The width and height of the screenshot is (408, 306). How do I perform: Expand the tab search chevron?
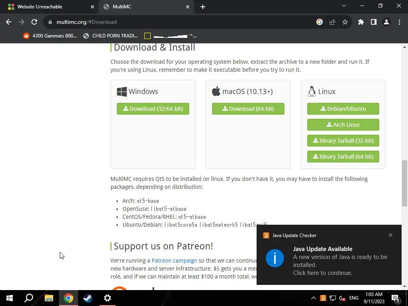[343, 6]
